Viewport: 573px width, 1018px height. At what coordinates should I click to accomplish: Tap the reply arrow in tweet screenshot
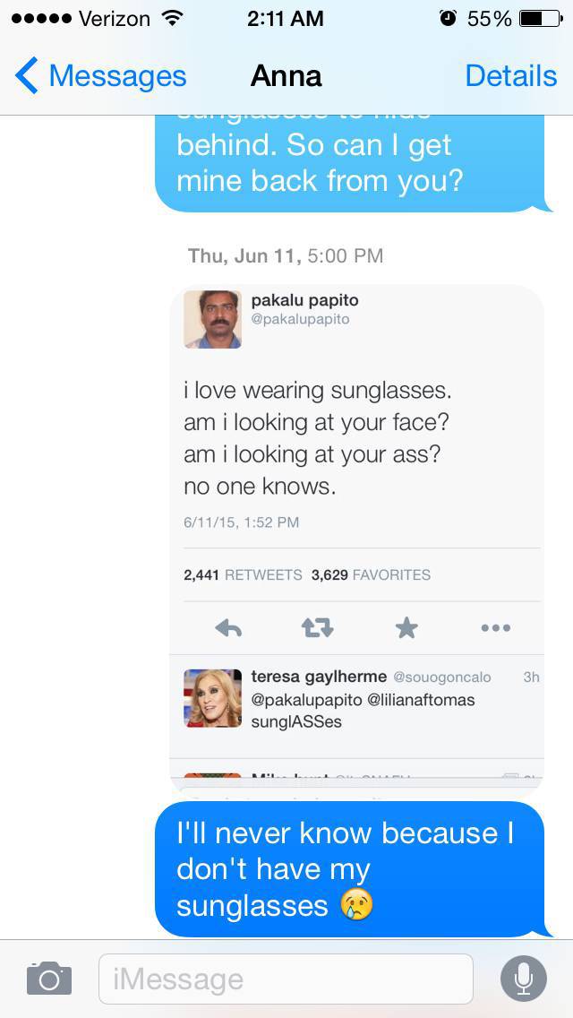click(x=228, y=628)
